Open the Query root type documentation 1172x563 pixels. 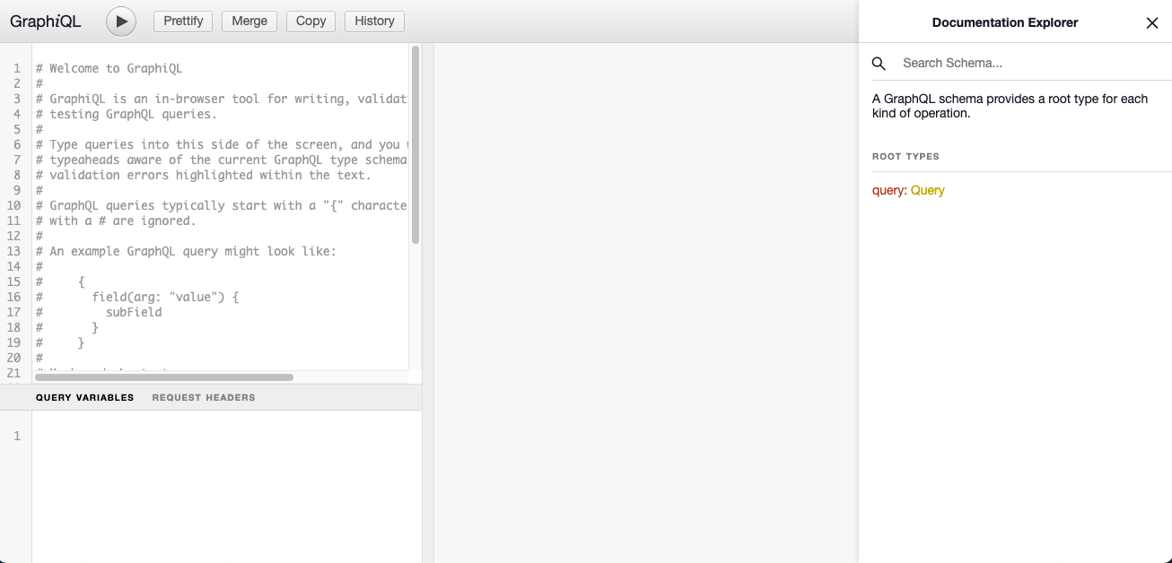point(928,190)
